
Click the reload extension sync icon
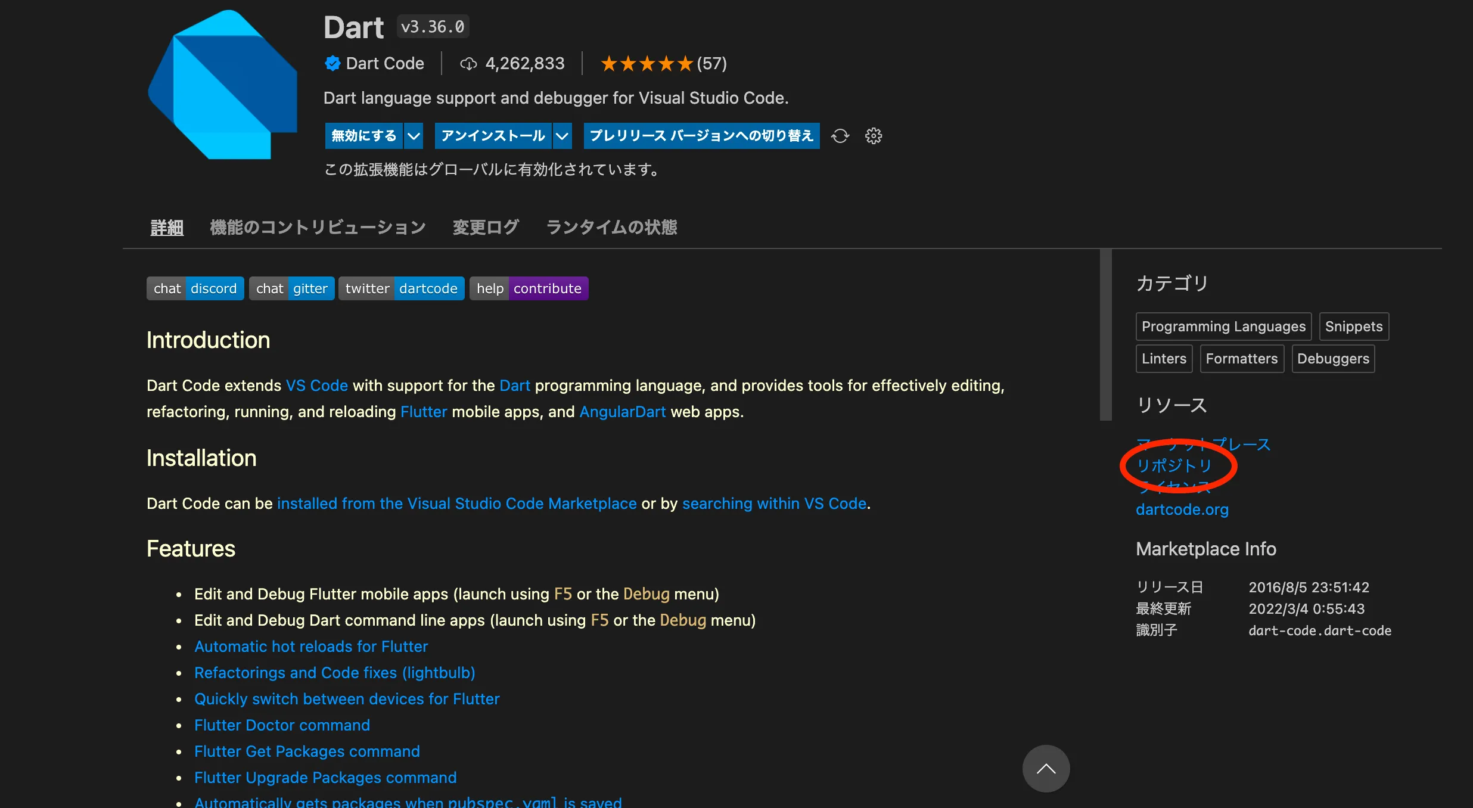click(840, 136)
